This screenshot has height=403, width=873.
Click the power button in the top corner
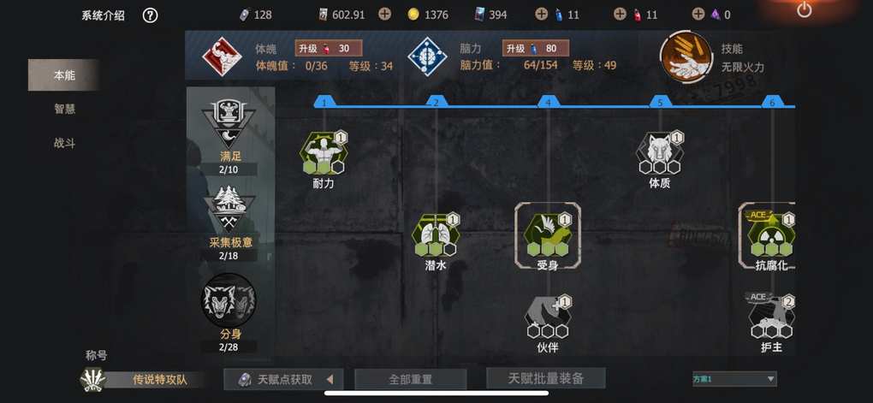tap(804, 10)
